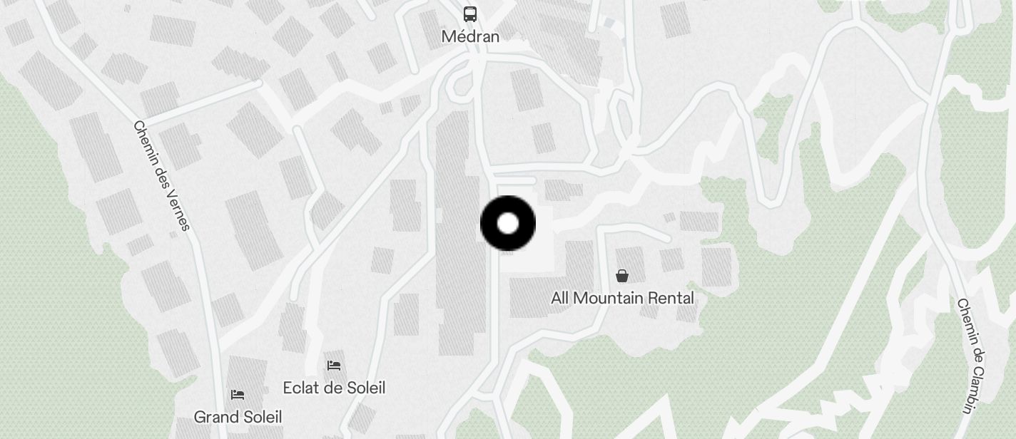Click the bus stop icon above Médran
This screenshot has width=1016, height=439.
point(470,14)
